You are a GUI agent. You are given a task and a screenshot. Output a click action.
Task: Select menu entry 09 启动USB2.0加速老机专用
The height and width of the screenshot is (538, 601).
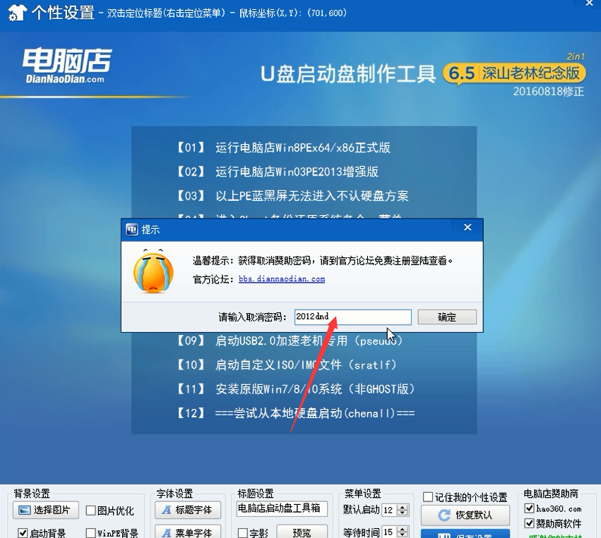coord(290,341)
